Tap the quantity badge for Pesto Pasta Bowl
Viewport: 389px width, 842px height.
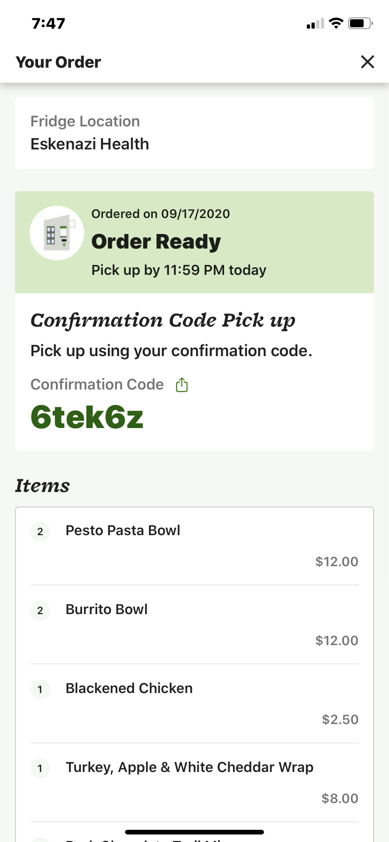tap(40, 531)
